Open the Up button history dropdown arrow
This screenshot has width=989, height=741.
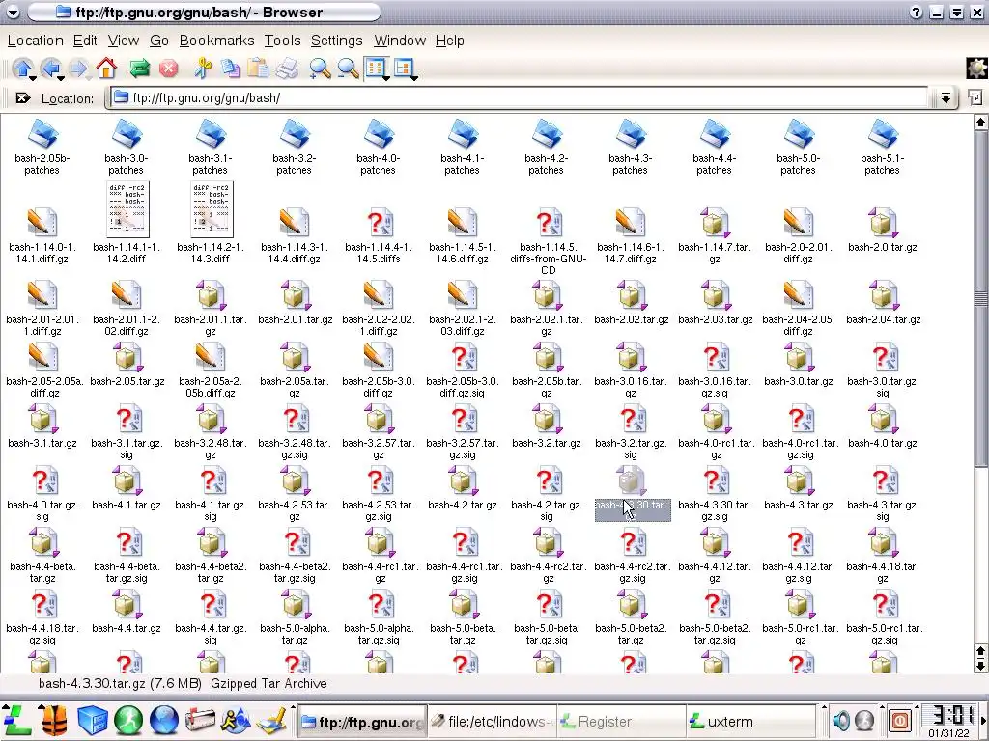(32, 78)
